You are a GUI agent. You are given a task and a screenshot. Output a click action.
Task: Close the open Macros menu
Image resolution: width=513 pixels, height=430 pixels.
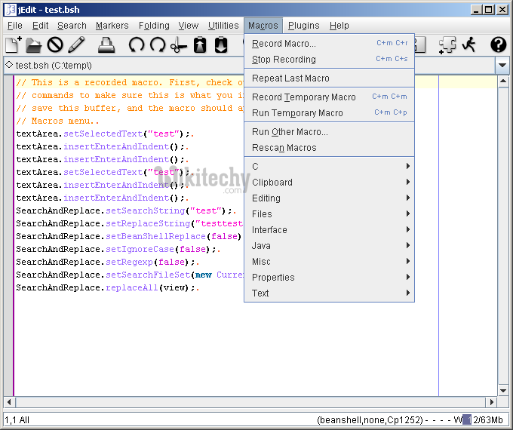click(x=263, y=26)
